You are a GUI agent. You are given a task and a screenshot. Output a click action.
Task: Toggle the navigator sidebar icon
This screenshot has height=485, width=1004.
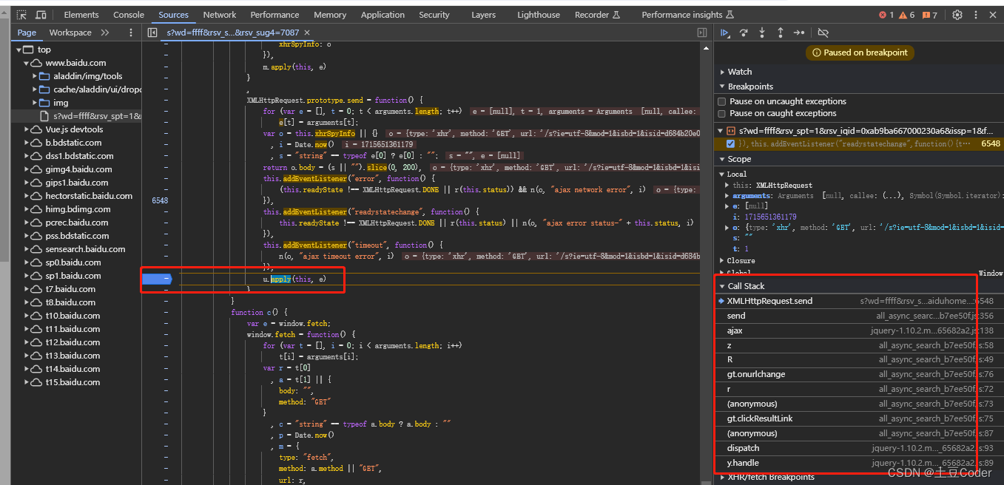point(152,33)
